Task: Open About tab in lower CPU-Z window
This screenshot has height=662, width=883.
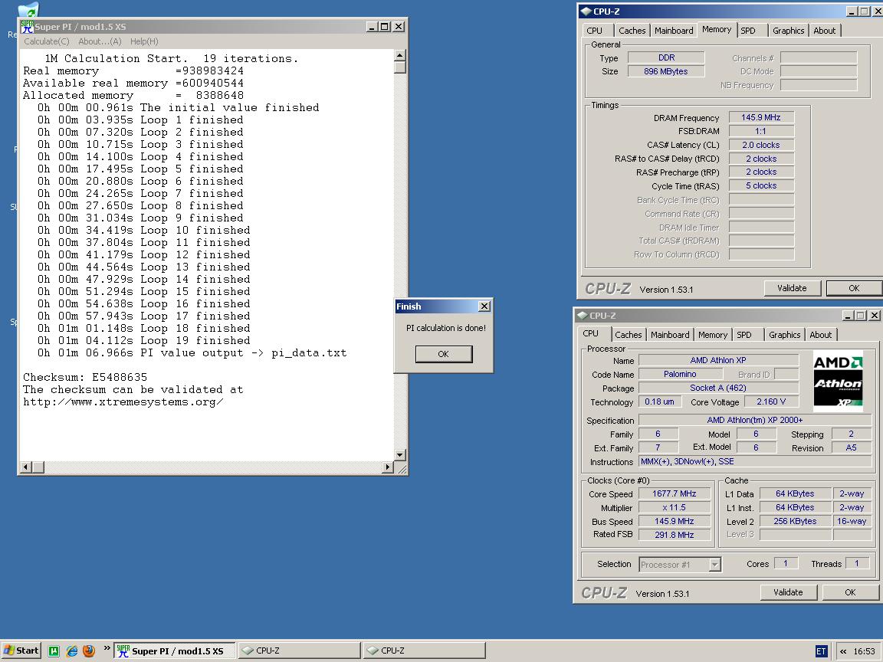Action: 820,334
